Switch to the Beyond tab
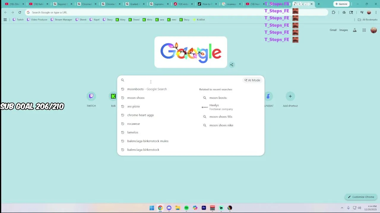 pos(63,4)
